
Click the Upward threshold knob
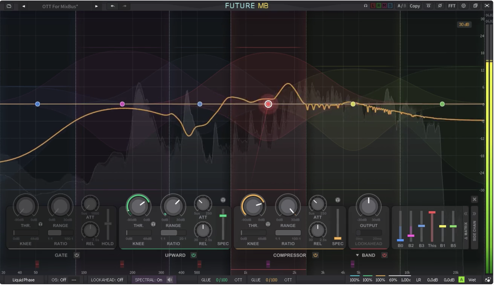pos(138,206)
